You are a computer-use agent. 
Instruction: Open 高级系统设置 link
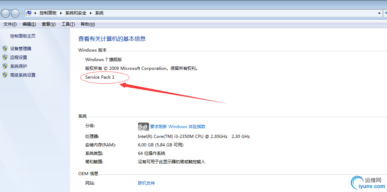[x=23, y=75]
